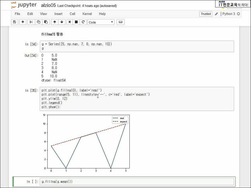
Task: Click the save and checkpoint icon
Action: click(x=15, y=22)
